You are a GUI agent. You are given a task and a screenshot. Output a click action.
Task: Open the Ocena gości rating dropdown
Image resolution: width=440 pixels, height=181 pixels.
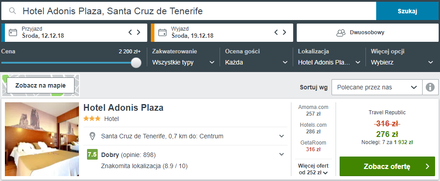pyautogui.click(x=256, y=62)
